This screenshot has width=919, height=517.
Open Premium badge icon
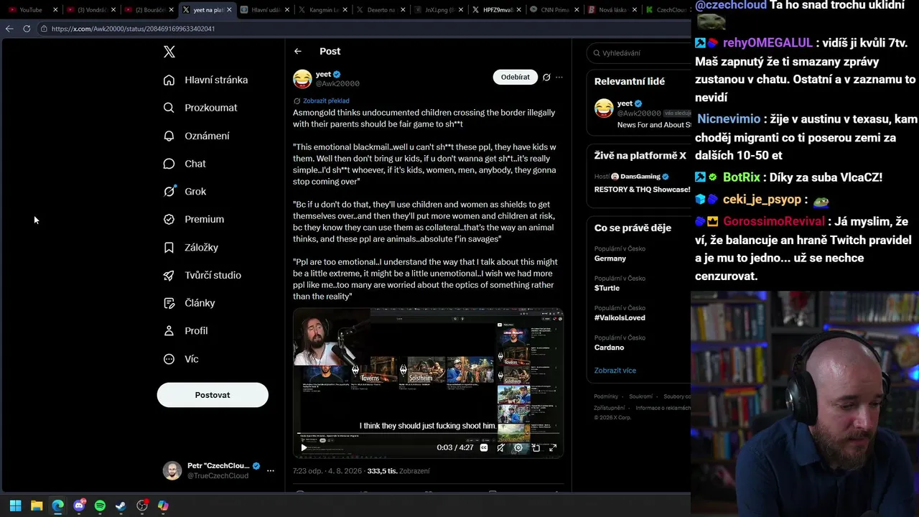pyautogui.click(x=169, y=219)
